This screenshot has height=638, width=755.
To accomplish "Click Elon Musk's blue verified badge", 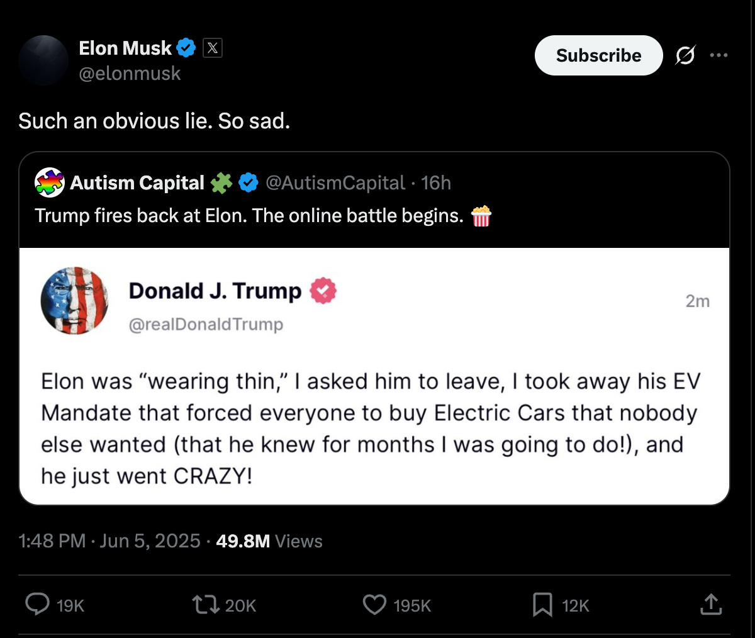I will pos(184,47).
